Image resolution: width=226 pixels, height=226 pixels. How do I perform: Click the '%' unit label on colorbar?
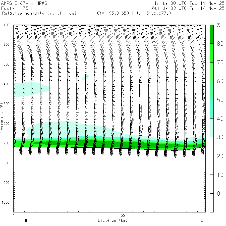[x=218, y=25]
